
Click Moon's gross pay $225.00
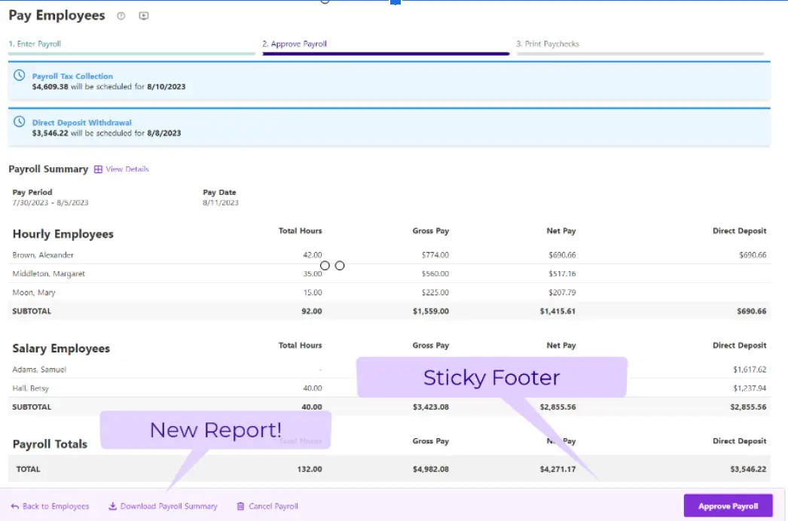tap(435, 292)
